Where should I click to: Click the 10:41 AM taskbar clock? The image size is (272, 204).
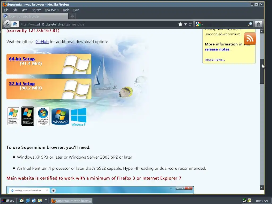tap(262, 201)
